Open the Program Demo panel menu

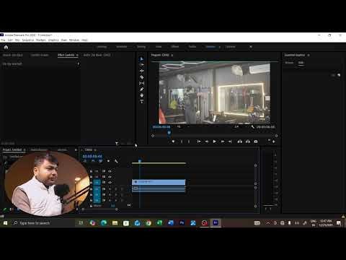coord(172,55)
